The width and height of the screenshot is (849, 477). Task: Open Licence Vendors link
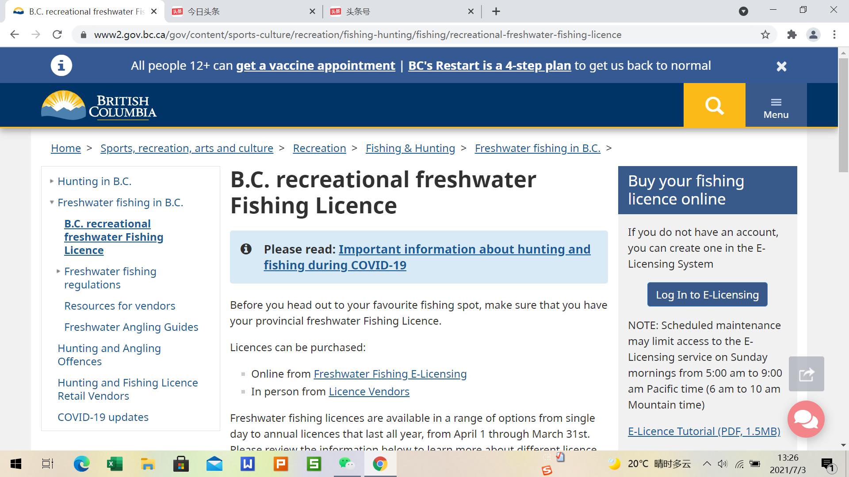tap(369, 391)
